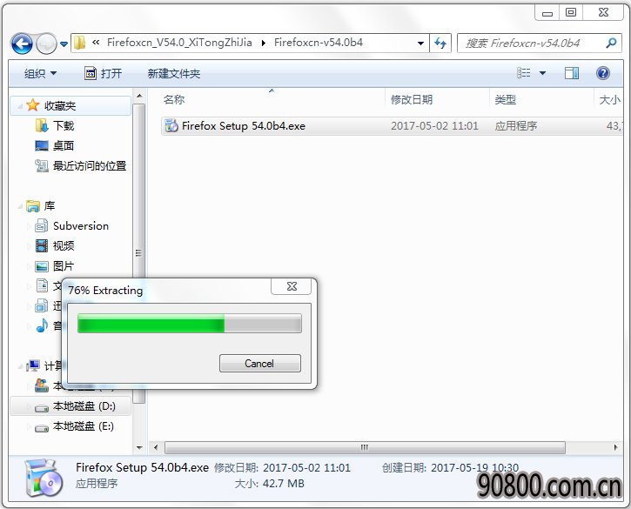The width and height of the screenshot is (631, 509).
Task: Open the view options dropdown arrow
Action: click(x=542, y=73)
